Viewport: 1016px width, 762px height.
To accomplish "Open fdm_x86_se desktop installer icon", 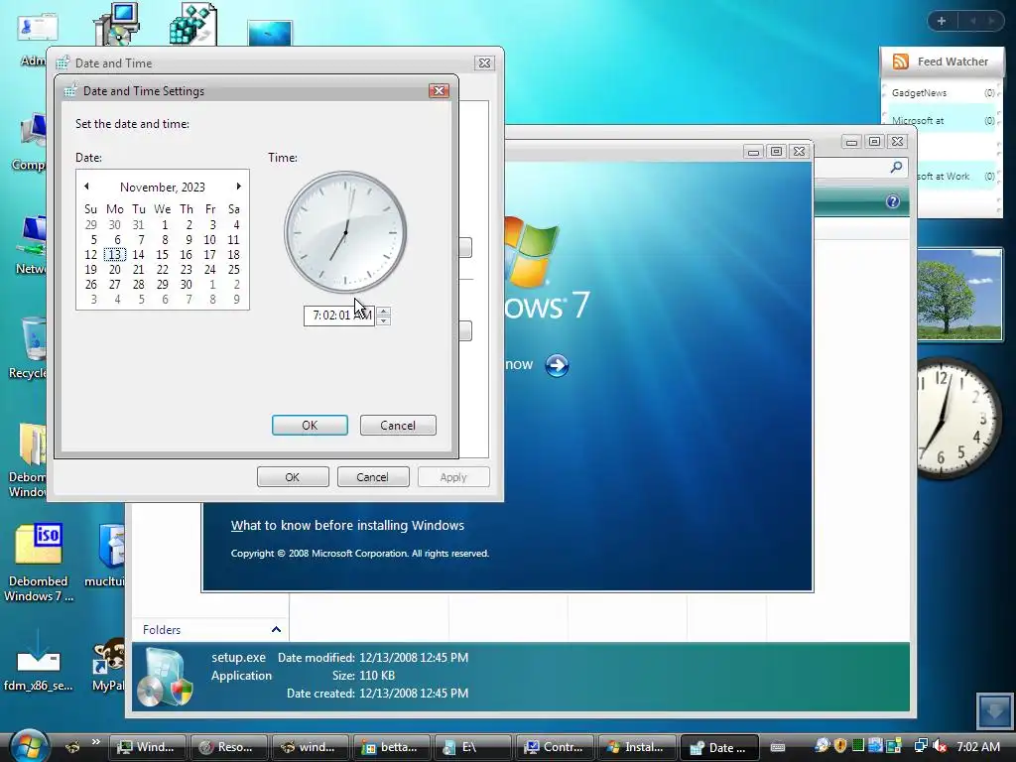I will pos(39,659).
